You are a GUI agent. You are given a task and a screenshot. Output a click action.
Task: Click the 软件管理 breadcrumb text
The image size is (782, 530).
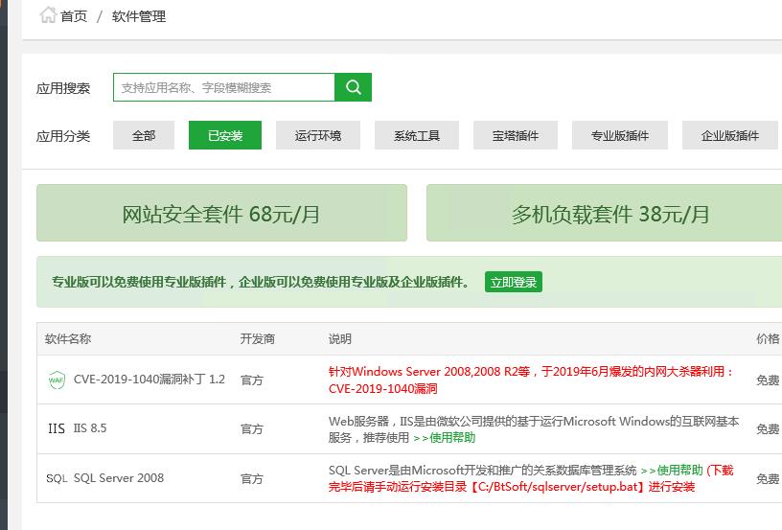139,16
